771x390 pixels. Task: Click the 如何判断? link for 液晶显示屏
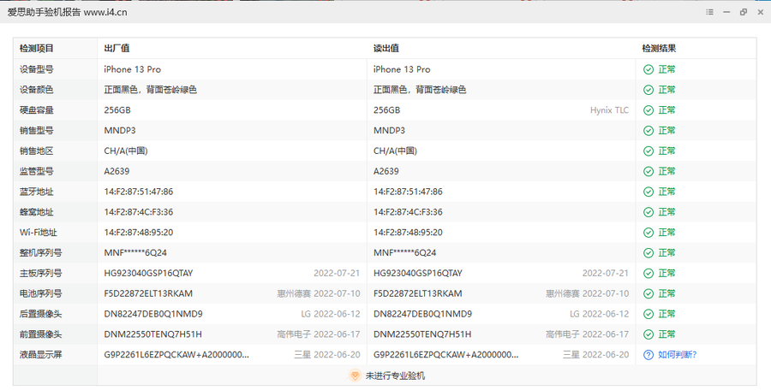[x=677, y=355]
